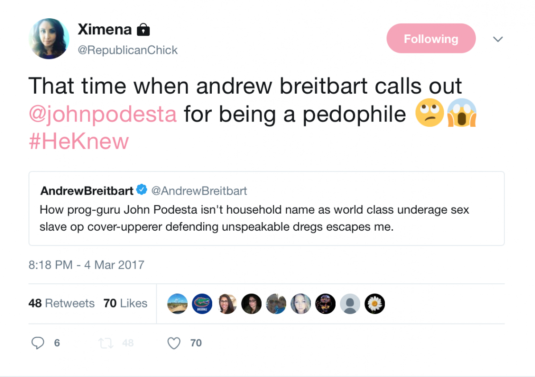Click the reply speech bubble icon

(x=38, y=343)
